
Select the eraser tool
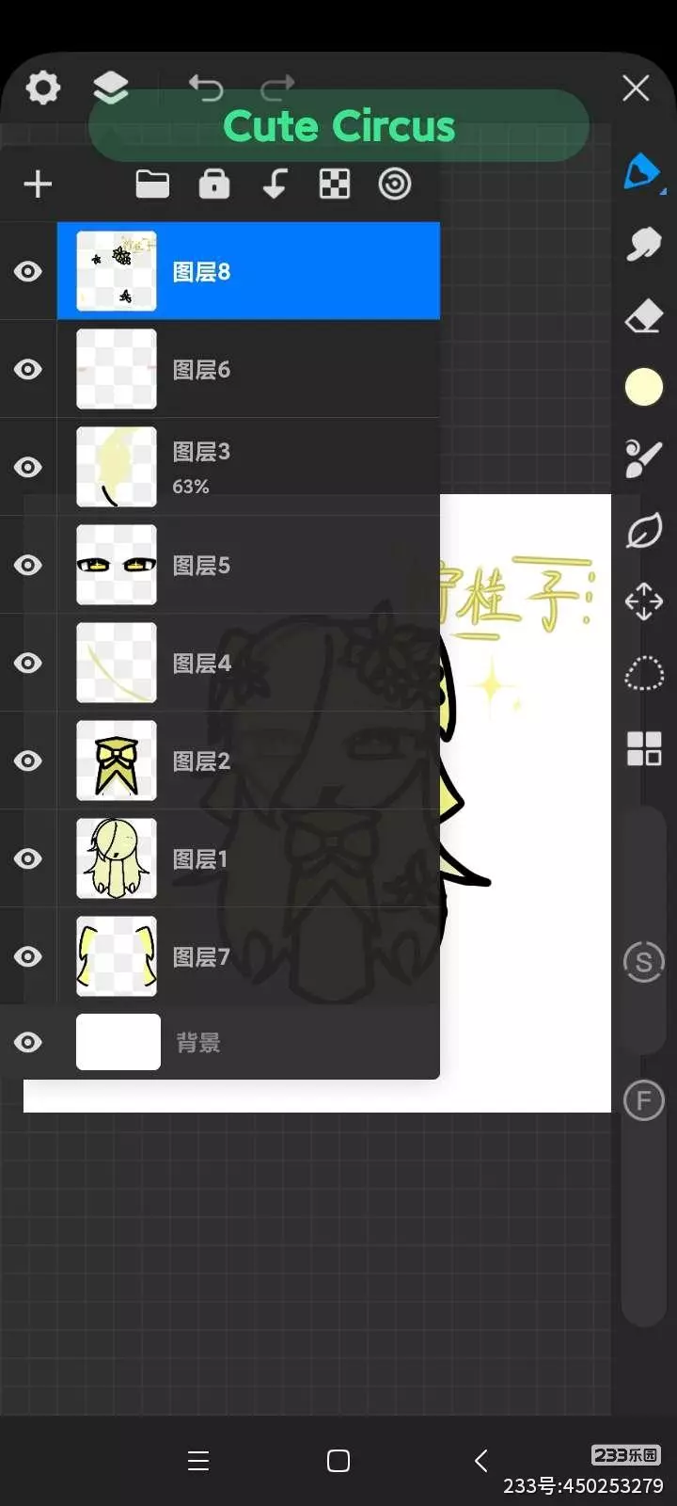pyautogui.click(x=644, y=316)
